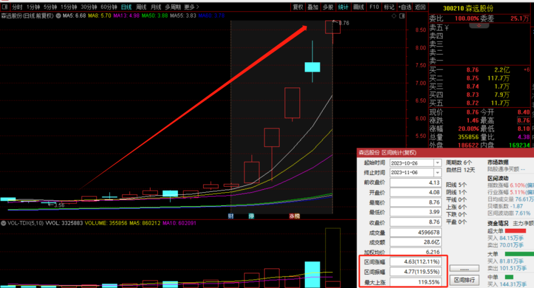The image size is (534, 288).
Task: Click the 大单 green bar
Action: click(519, 254)
